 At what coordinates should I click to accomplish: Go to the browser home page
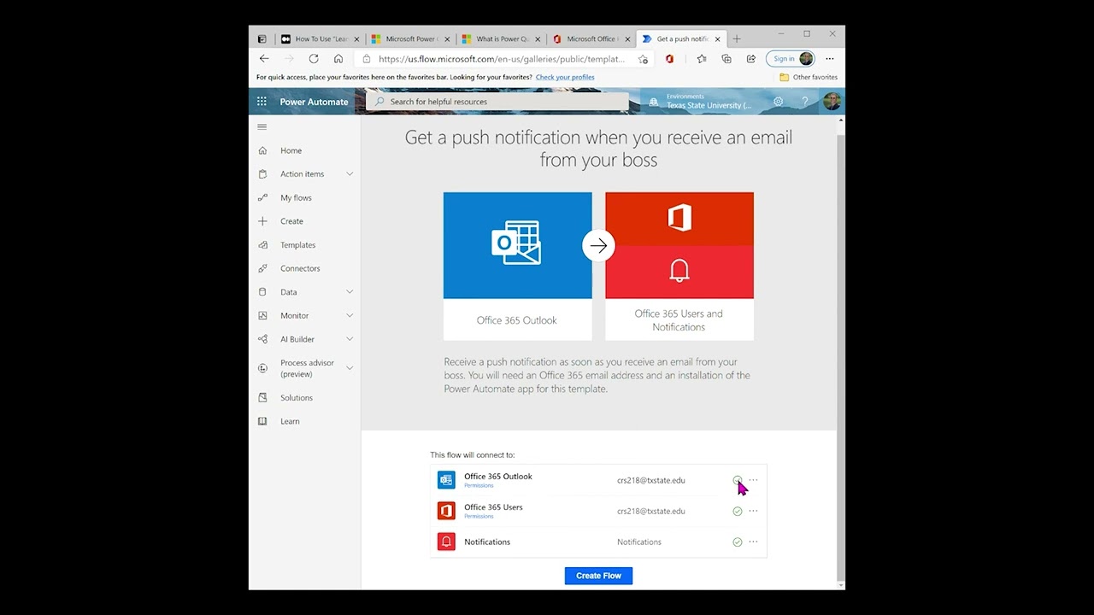(338, 59)
